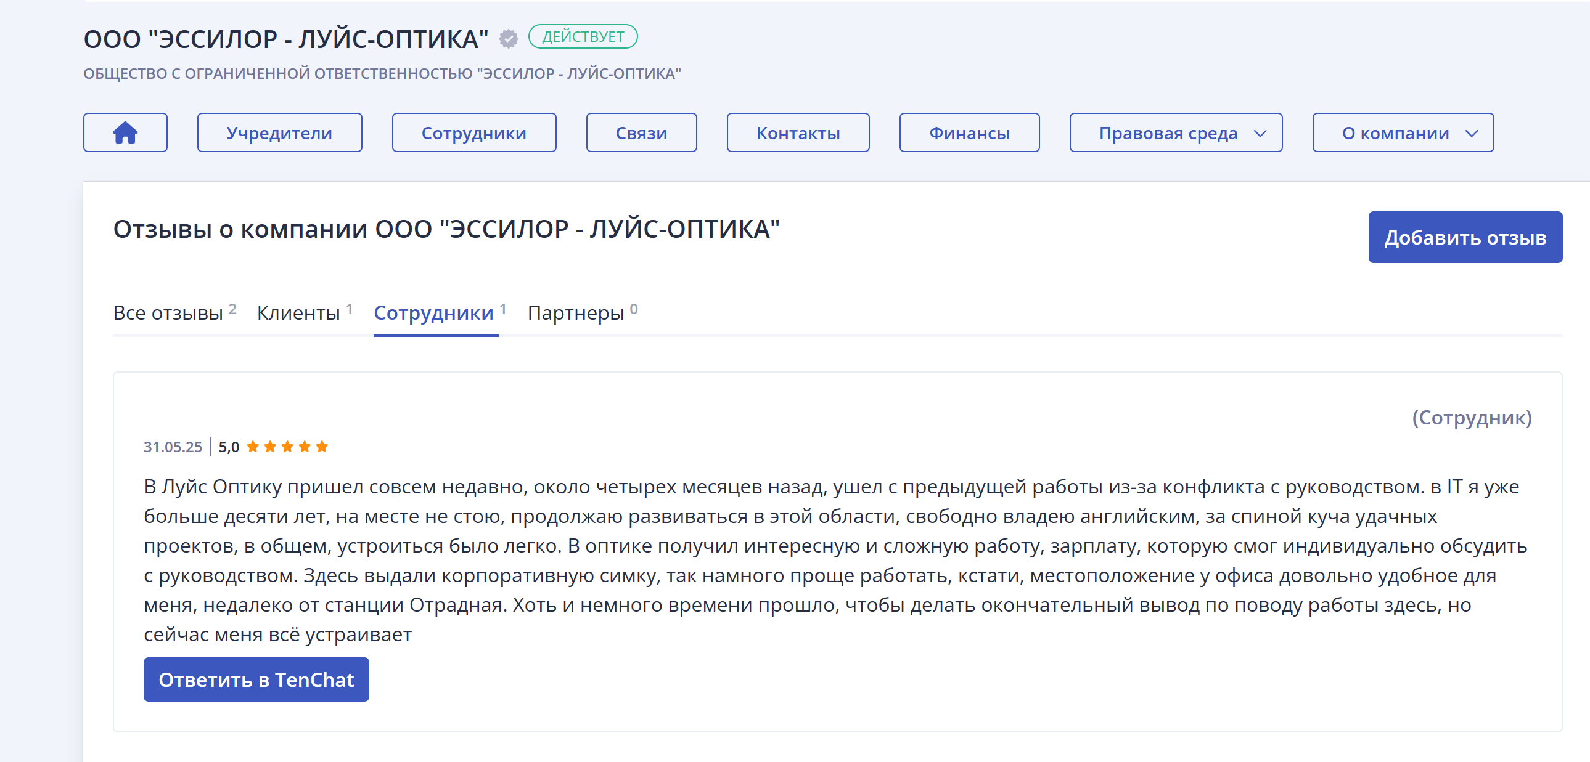Go to the company home page icon

(125, 132)
